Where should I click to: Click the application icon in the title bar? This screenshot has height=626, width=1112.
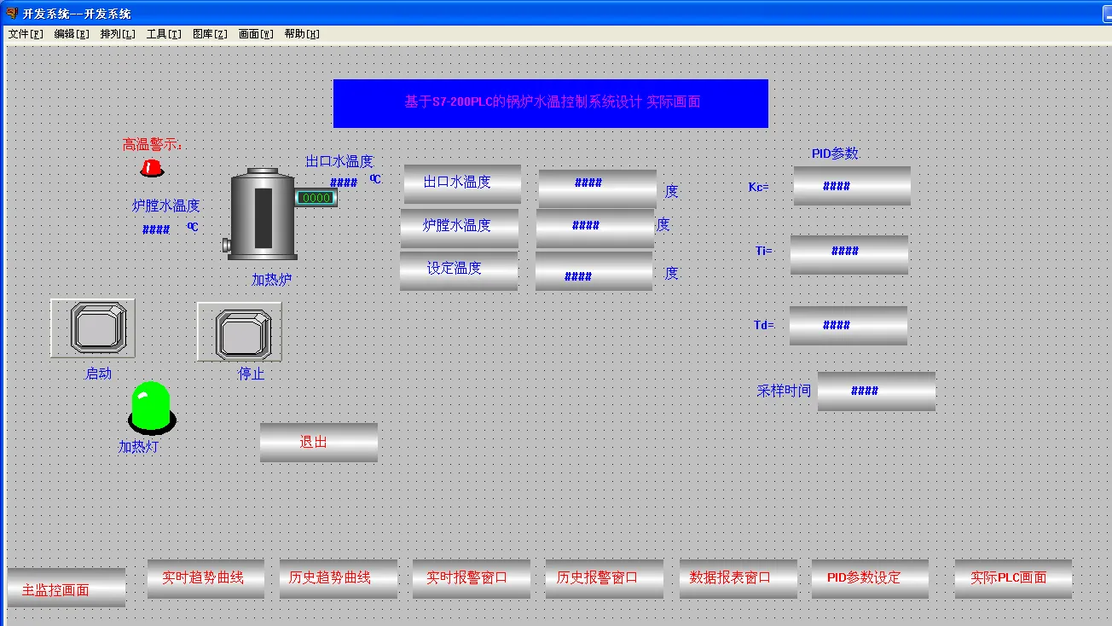click(x=12, y=14)
